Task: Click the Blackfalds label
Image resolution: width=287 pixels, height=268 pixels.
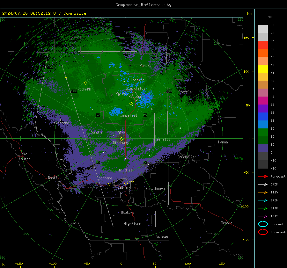Action: pos(136,88)
